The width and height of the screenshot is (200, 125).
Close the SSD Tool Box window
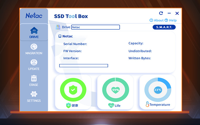[177, 13]
